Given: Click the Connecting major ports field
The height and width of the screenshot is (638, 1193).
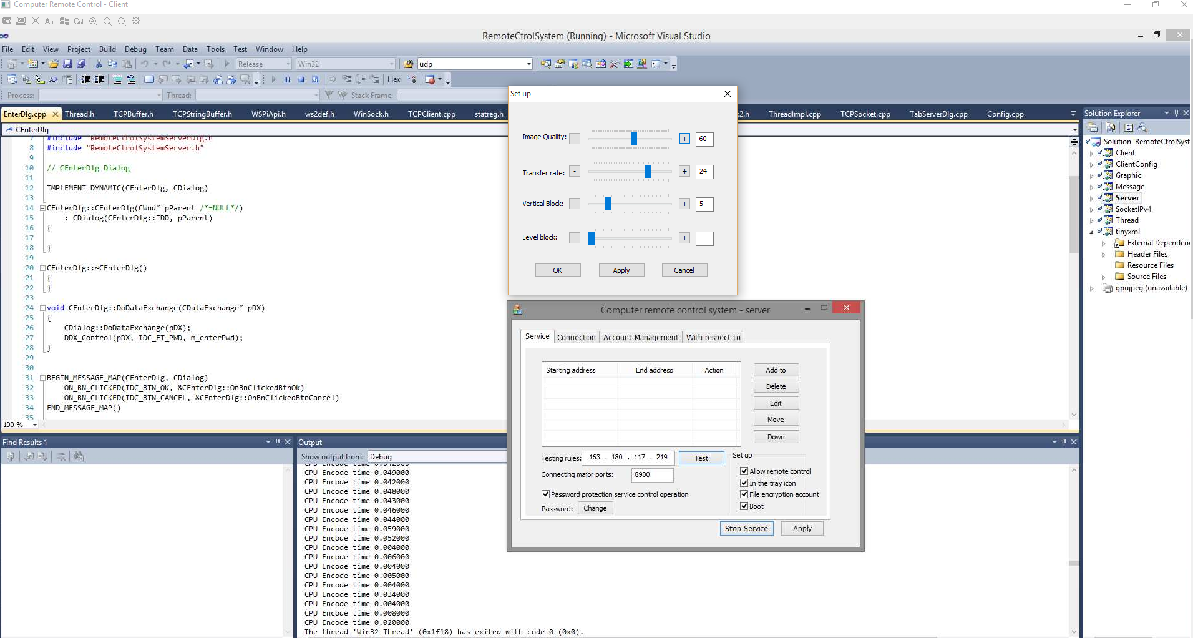Looking at the screenshot, I should (x=652, y=474).
